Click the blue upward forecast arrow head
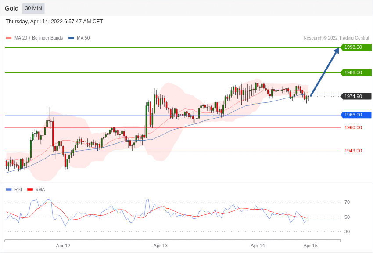 point(337,51)
